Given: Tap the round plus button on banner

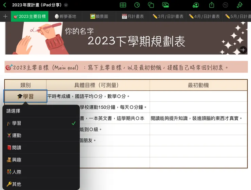Looking at the screenshot, I should click(x=243, y=50).
